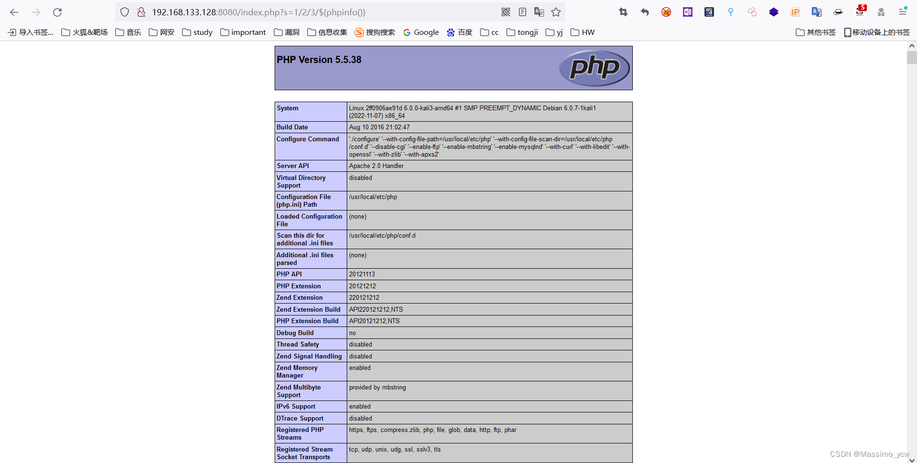This screenshot has width=917, height=463.
Task: Generate a QR code for this page
Action: 506,12
